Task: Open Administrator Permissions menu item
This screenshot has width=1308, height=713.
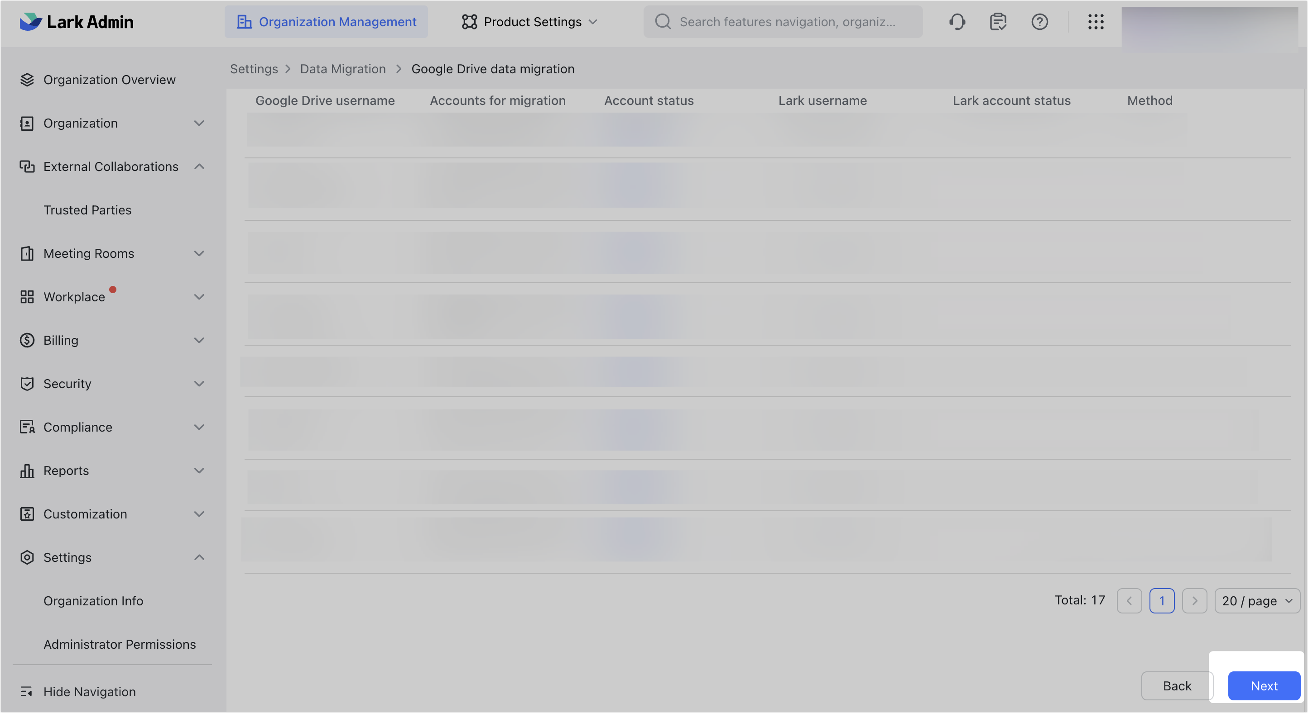Action: [119, 645]
